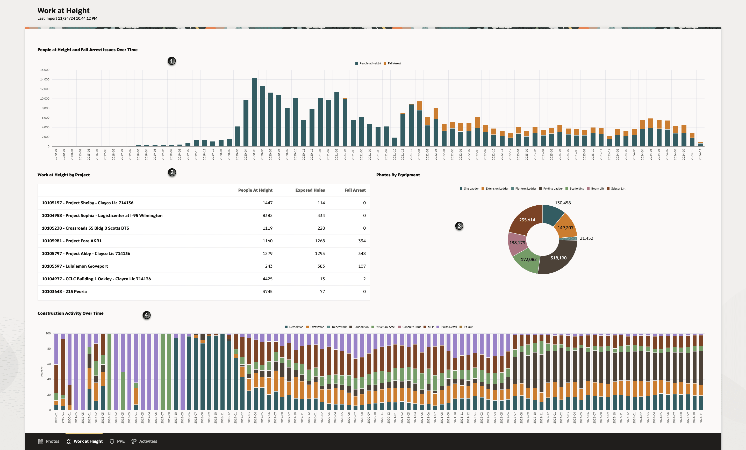Screen dimensions: 746x450
Task: Sort by People At Height column header
Action: [255, 190]
